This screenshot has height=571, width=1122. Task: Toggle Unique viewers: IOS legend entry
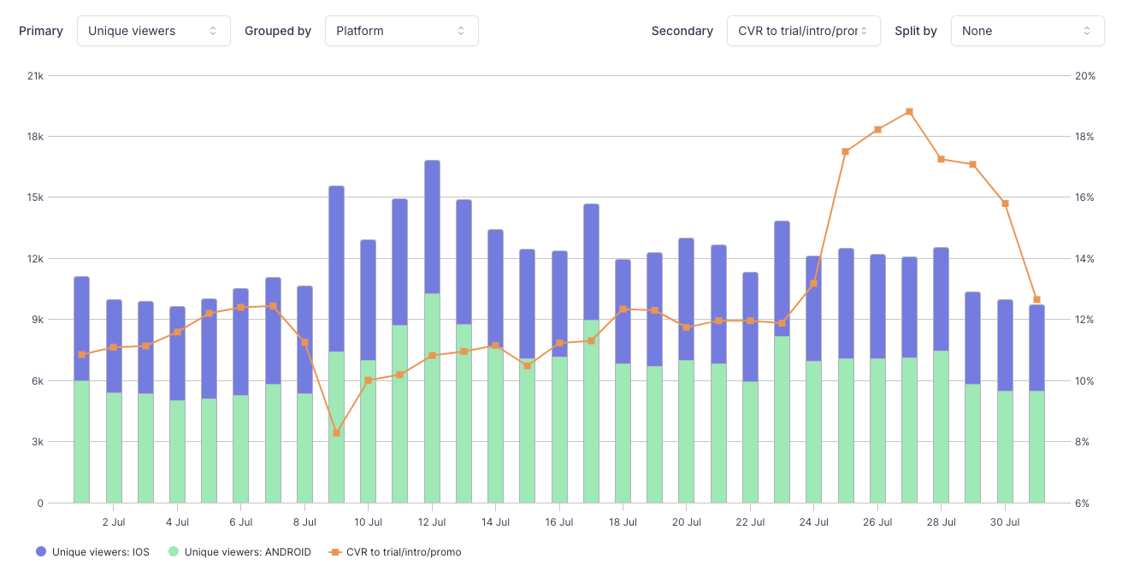[92, 552]
